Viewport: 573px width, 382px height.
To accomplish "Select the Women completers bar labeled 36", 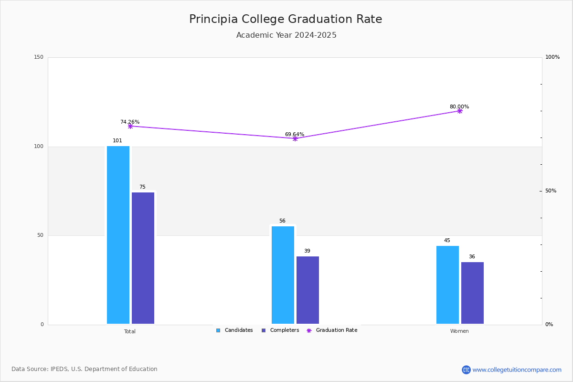I will (x=472, y=293).
